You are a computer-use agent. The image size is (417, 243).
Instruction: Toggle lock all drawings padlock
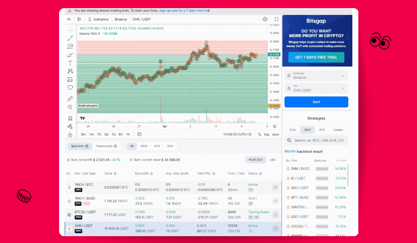tap(70, 134)
